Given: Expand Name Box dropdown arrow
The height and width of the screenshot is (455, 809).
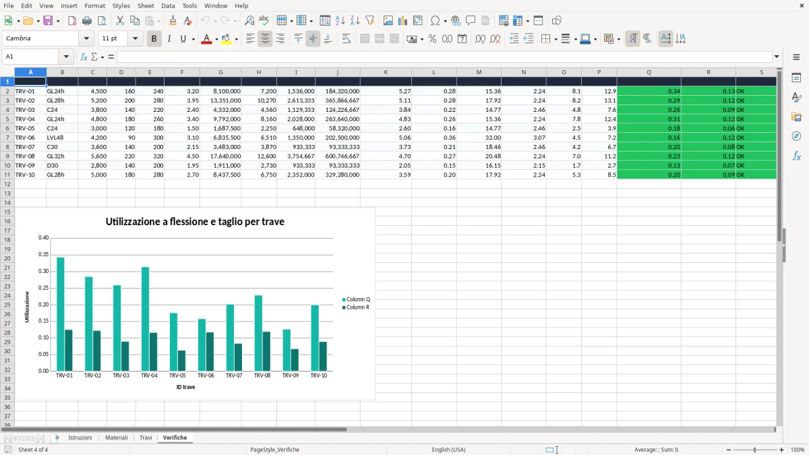Looking at the screenshot, I should pos(66,57).
